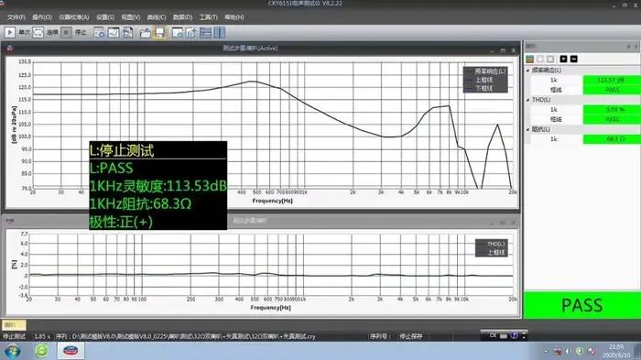Open the Windows Start menu
The image size is (641, 360).
click(x=12, y=351)
